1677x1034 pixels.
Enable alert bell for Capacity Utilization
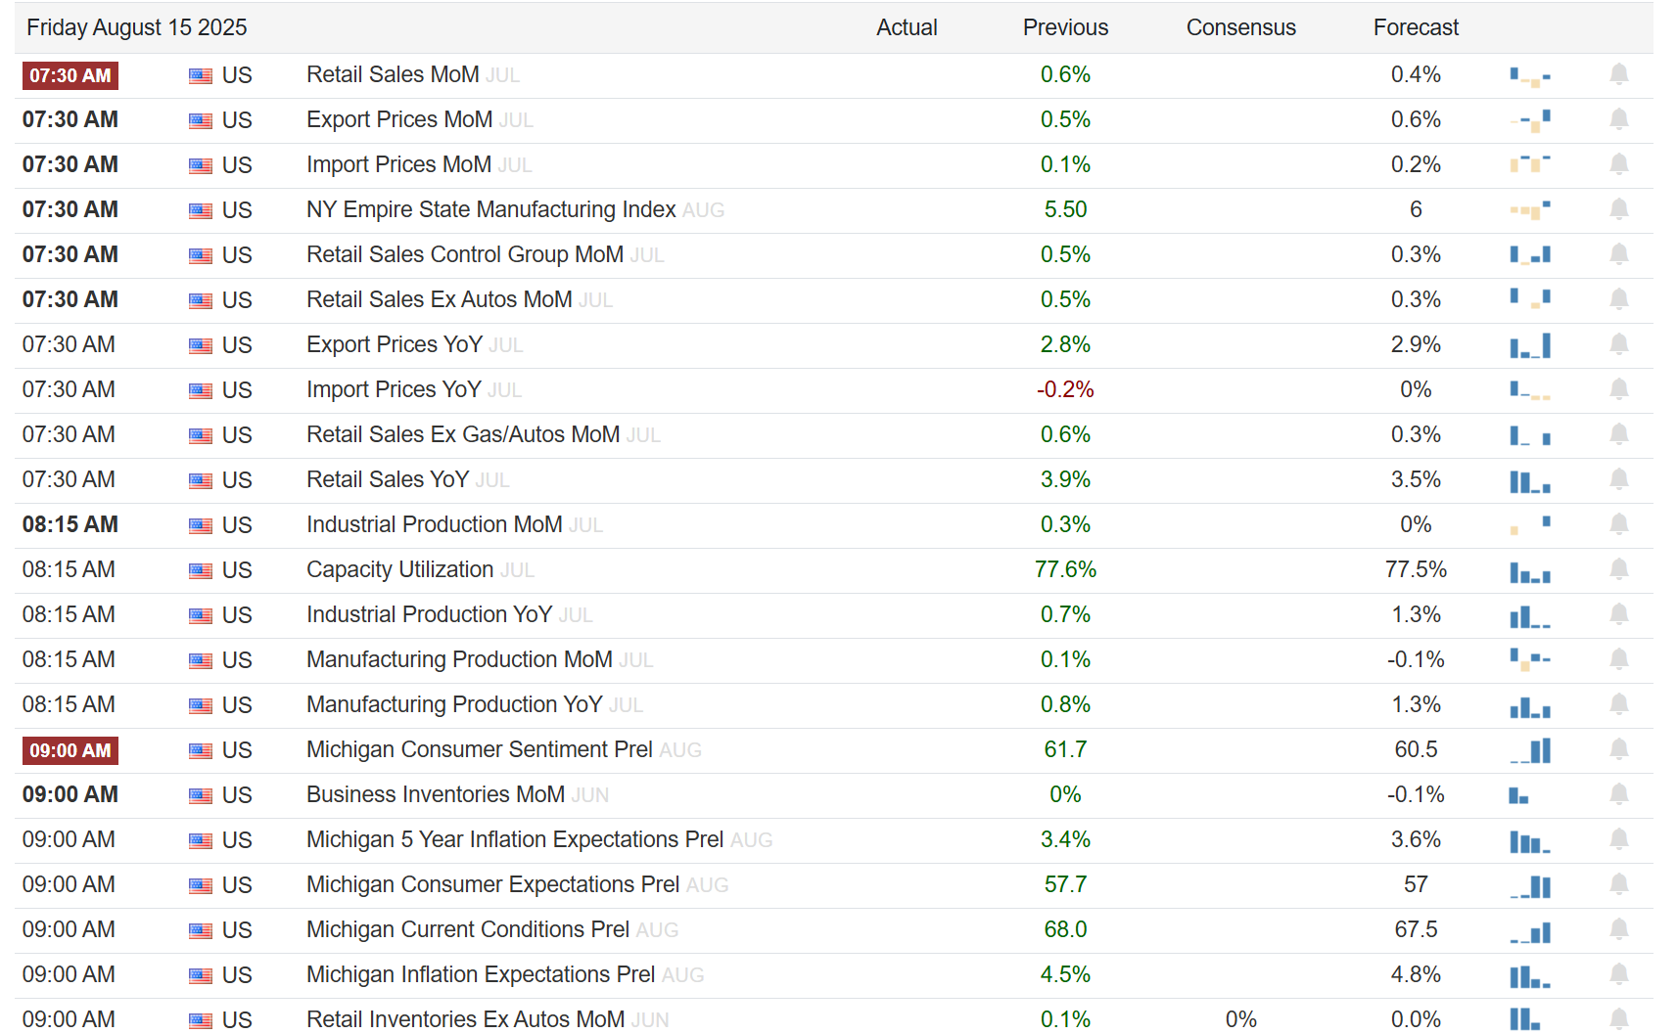coord(1618,569)
